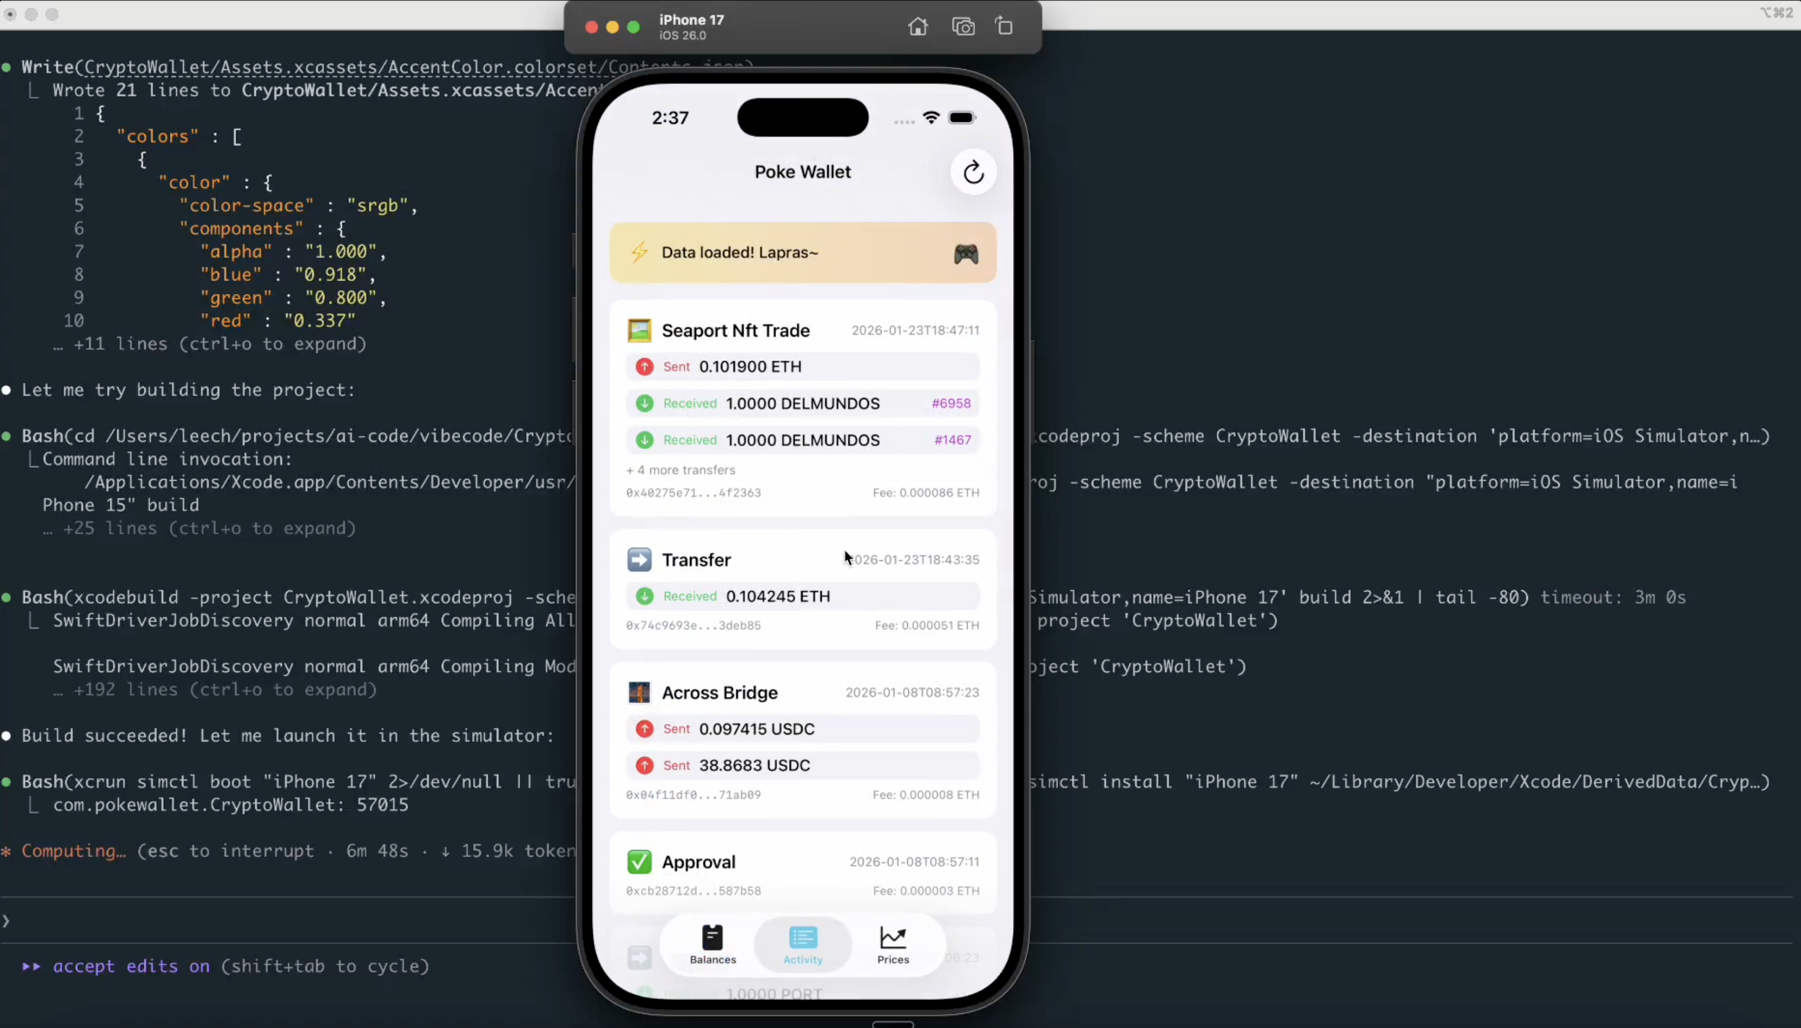The image size is (1801, 1028).
Task: Tap the refresh icon in Poke Wallet
Action: pos(973,172)
